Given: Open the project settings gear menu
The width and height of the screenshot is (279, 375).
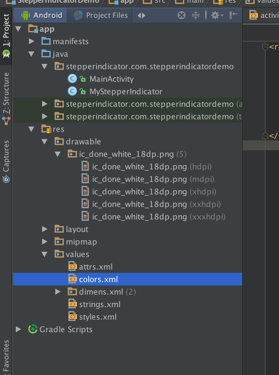Looking at the screenshot, I should click(x=217, y=15).
